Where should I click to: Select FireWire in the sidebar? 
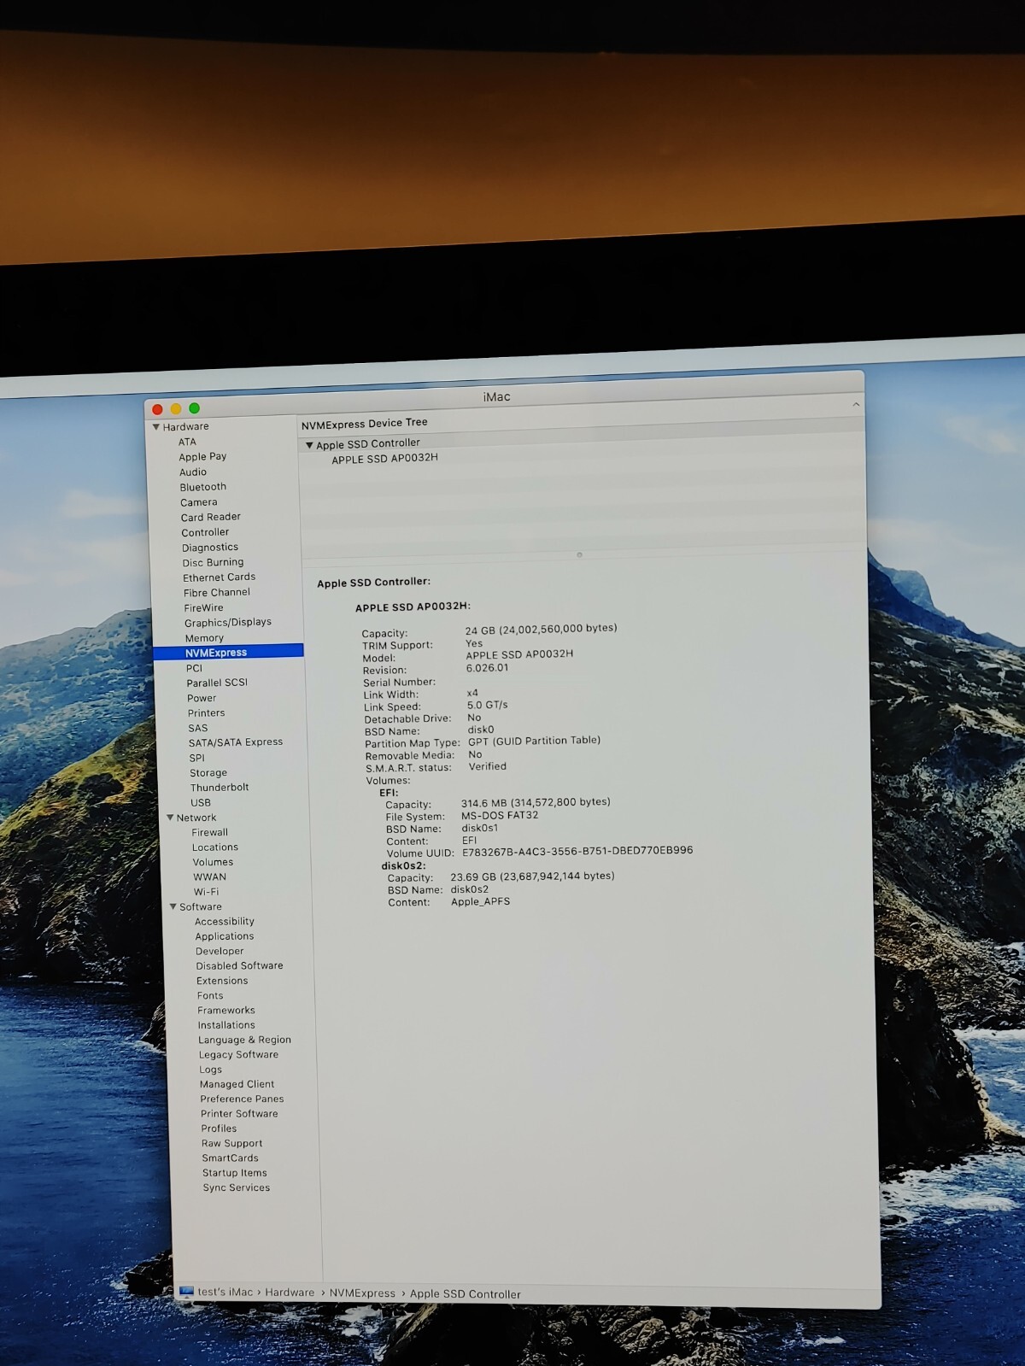(x=203, y=608)
